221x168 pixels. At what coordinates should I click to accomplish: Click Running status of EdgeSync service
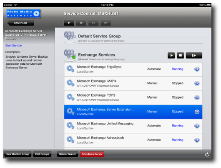(178, 69)
